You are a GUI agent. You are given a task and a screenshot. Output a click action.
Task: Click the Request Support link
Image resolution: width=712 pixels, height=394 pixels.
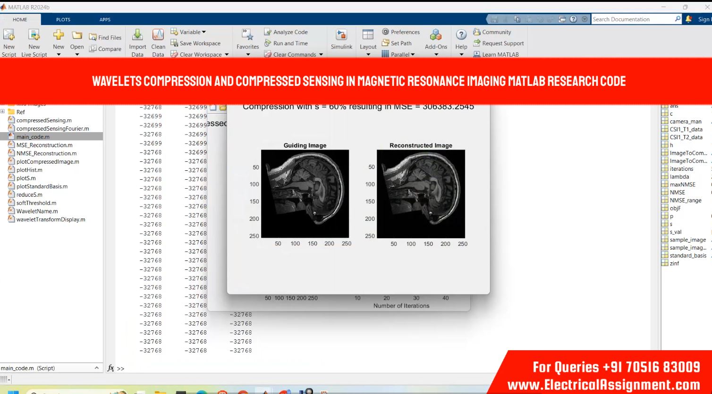502,43
